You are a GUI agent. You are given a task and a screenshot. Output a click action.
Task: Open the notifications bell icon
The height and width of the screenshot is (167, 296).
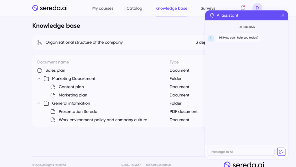point(243,8)
